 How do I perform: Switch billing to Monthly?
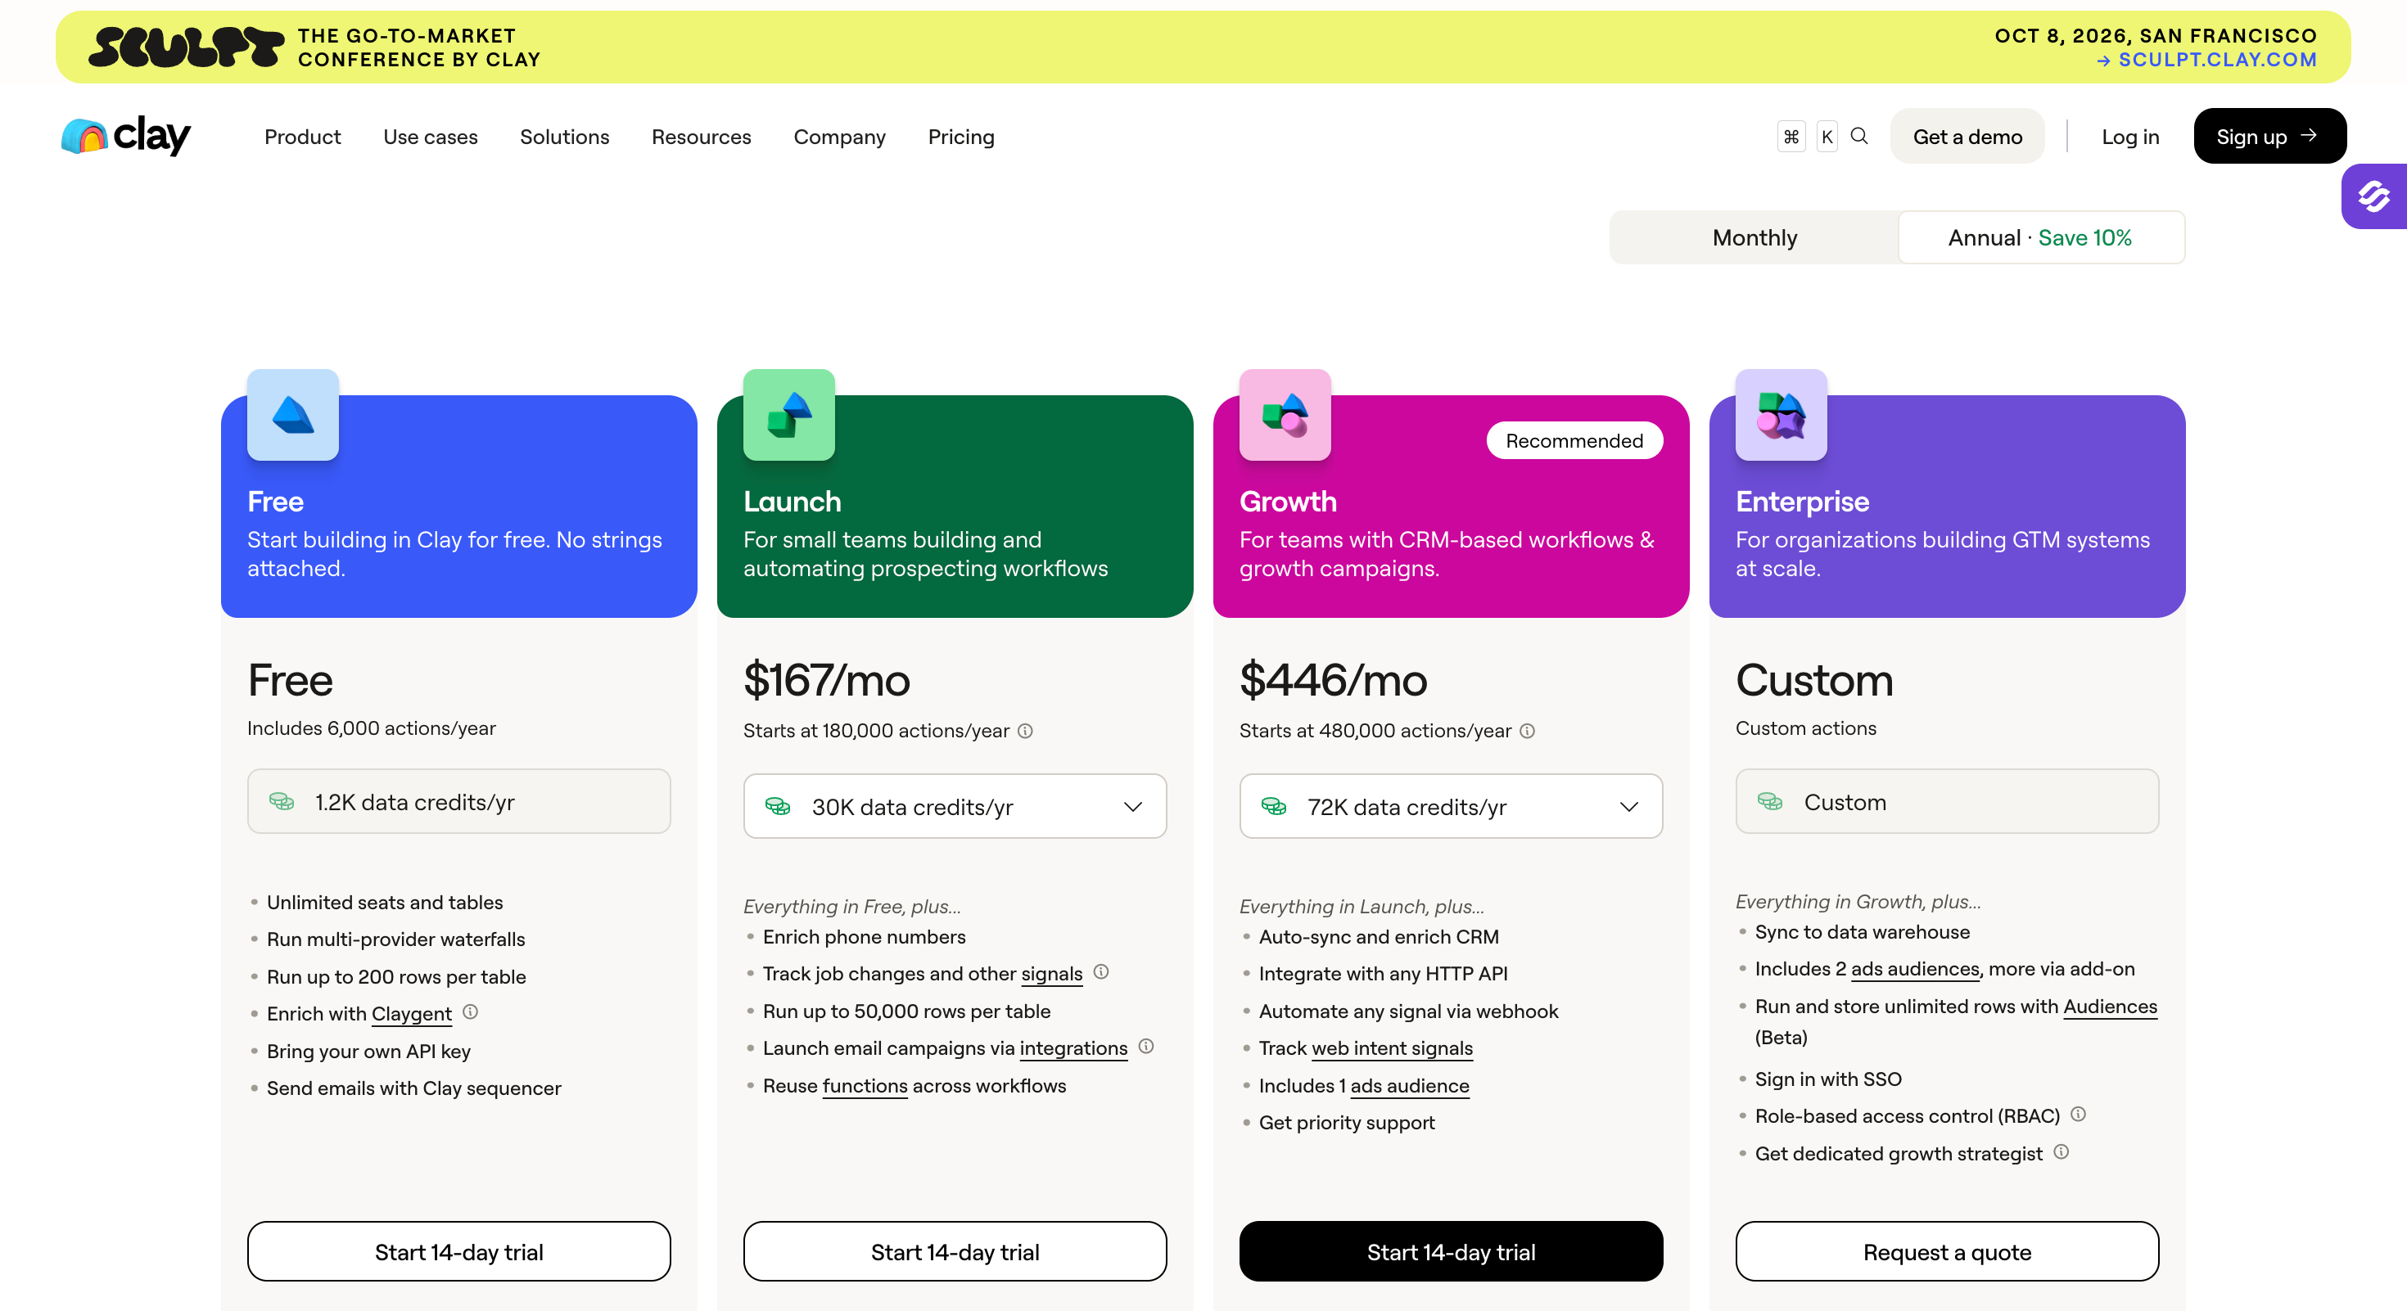[x=1754, y=237]
